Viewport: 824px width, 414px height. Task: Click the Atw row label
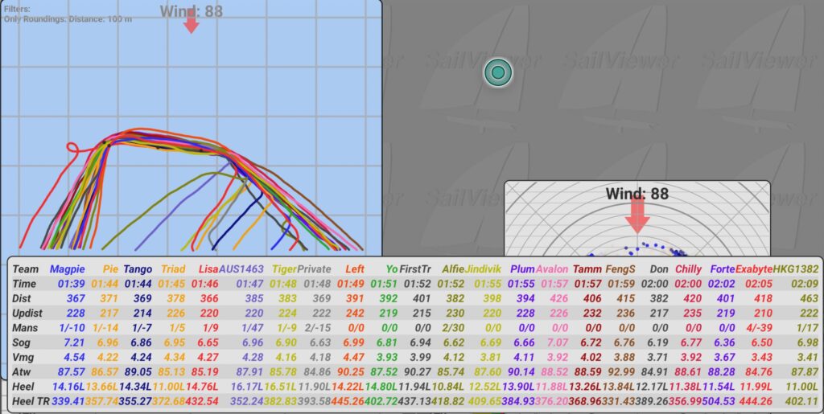click(22, 372)
